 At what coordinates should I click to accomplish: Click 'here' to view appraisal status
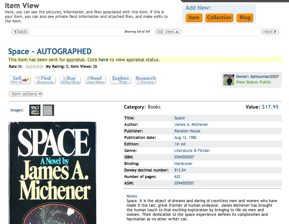click(103, 60)
